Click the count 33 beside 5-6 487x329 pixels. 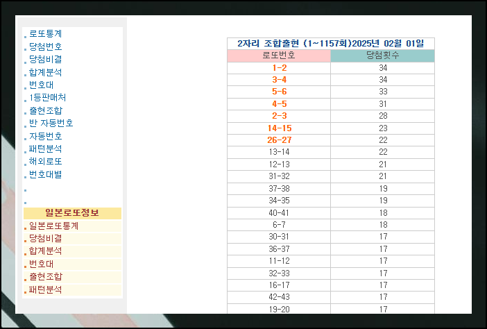point(383,92)
